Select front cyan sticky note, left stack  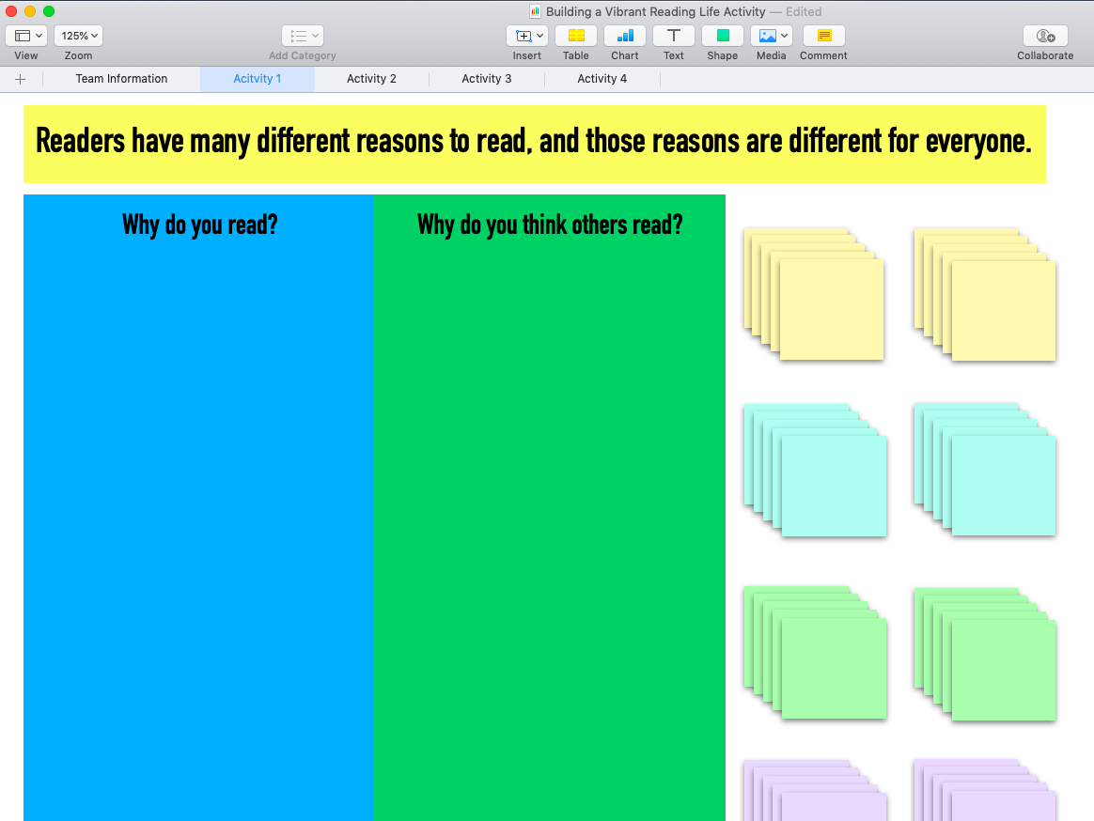[x=834, y=487]
